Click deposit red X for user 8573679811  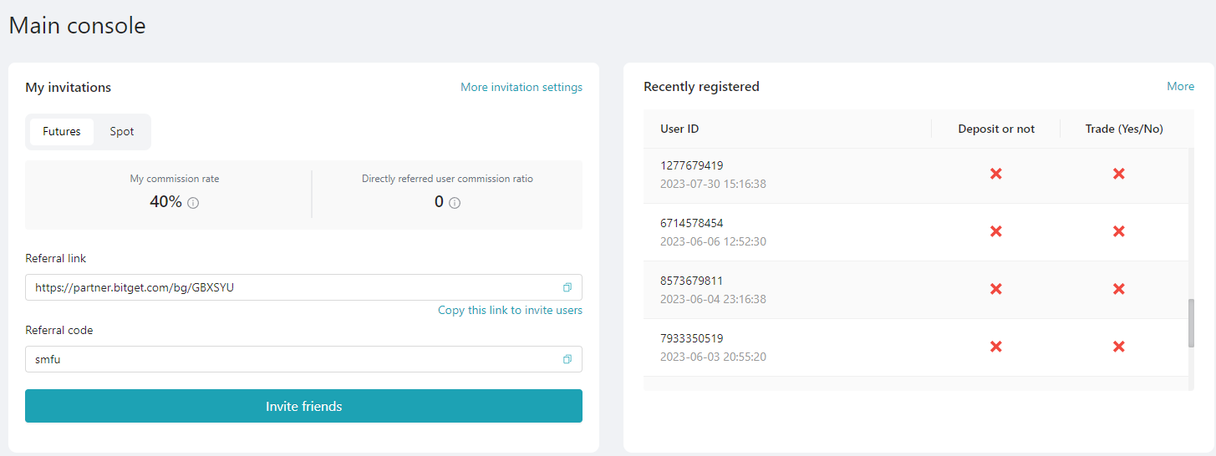(995, 289)
